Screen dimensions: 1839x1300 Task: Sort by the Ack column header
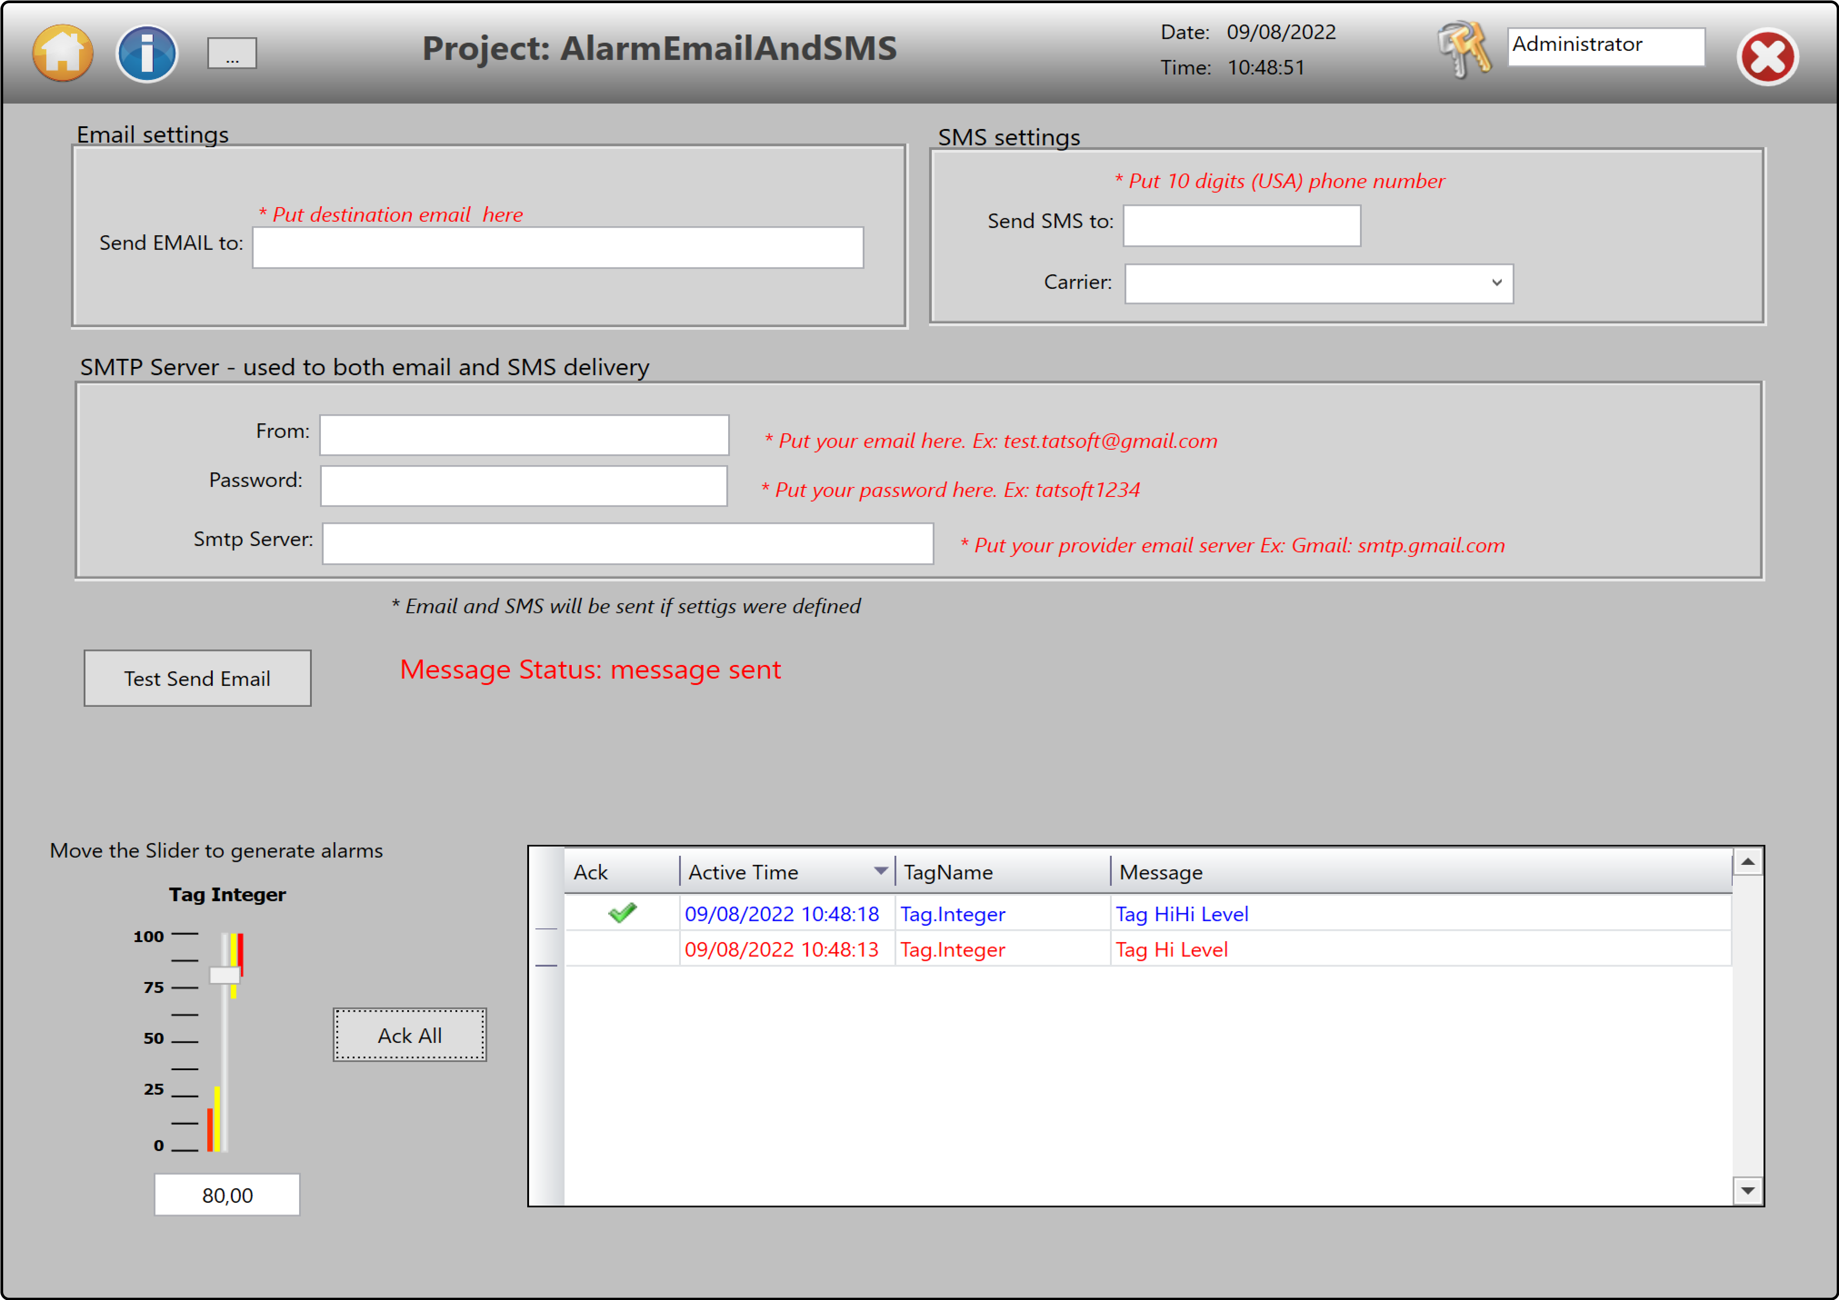[622, 872]
